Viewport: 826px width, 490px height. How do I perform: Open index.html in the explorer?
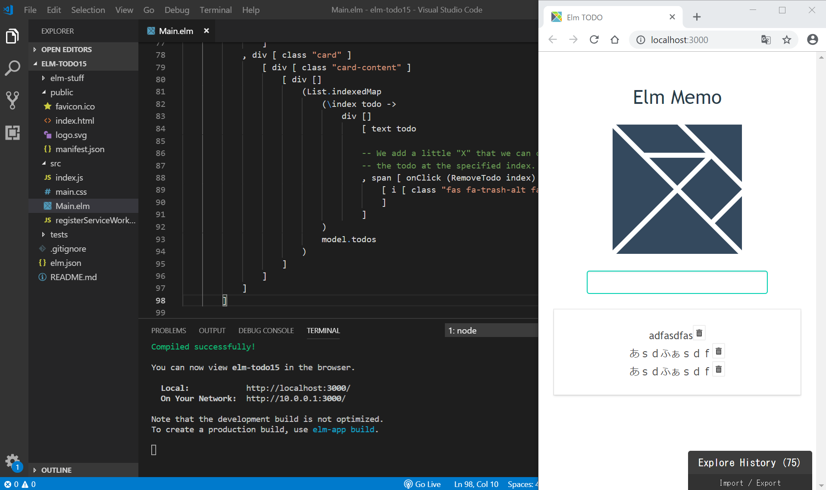pyautogui.click(x=83, y=121)
